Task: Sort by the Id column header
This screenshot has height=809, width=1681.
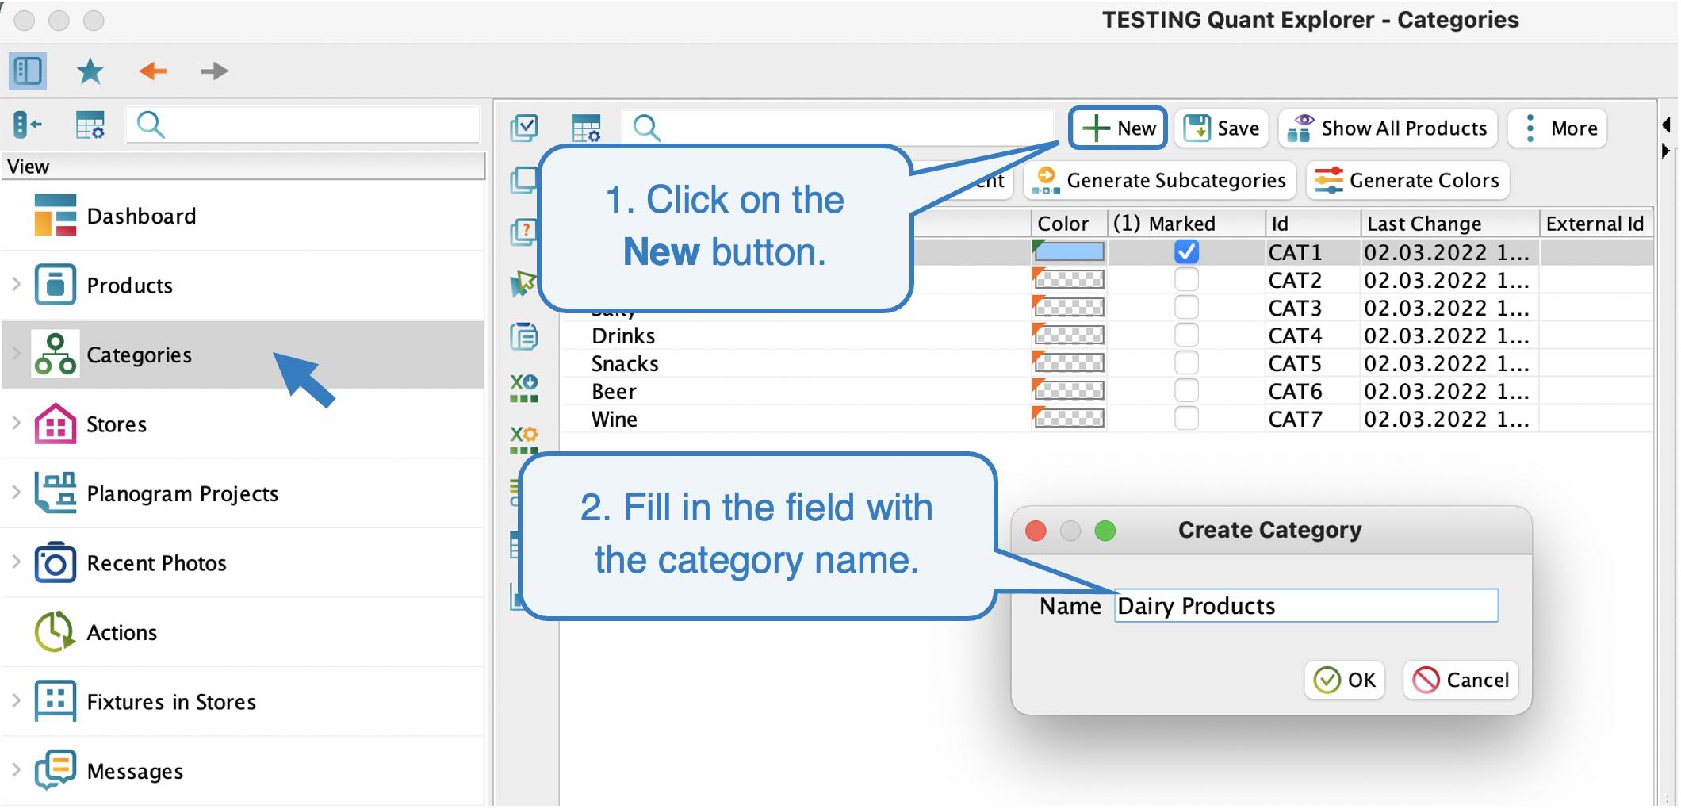Action: pos(1313,224)
